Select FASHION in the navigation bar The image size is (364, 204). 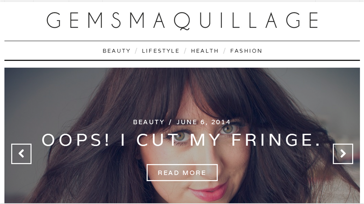pos(246,51)
